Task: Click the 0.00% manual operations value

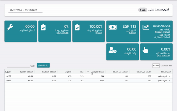Action: pyautogui.click(x=165, y=49)
